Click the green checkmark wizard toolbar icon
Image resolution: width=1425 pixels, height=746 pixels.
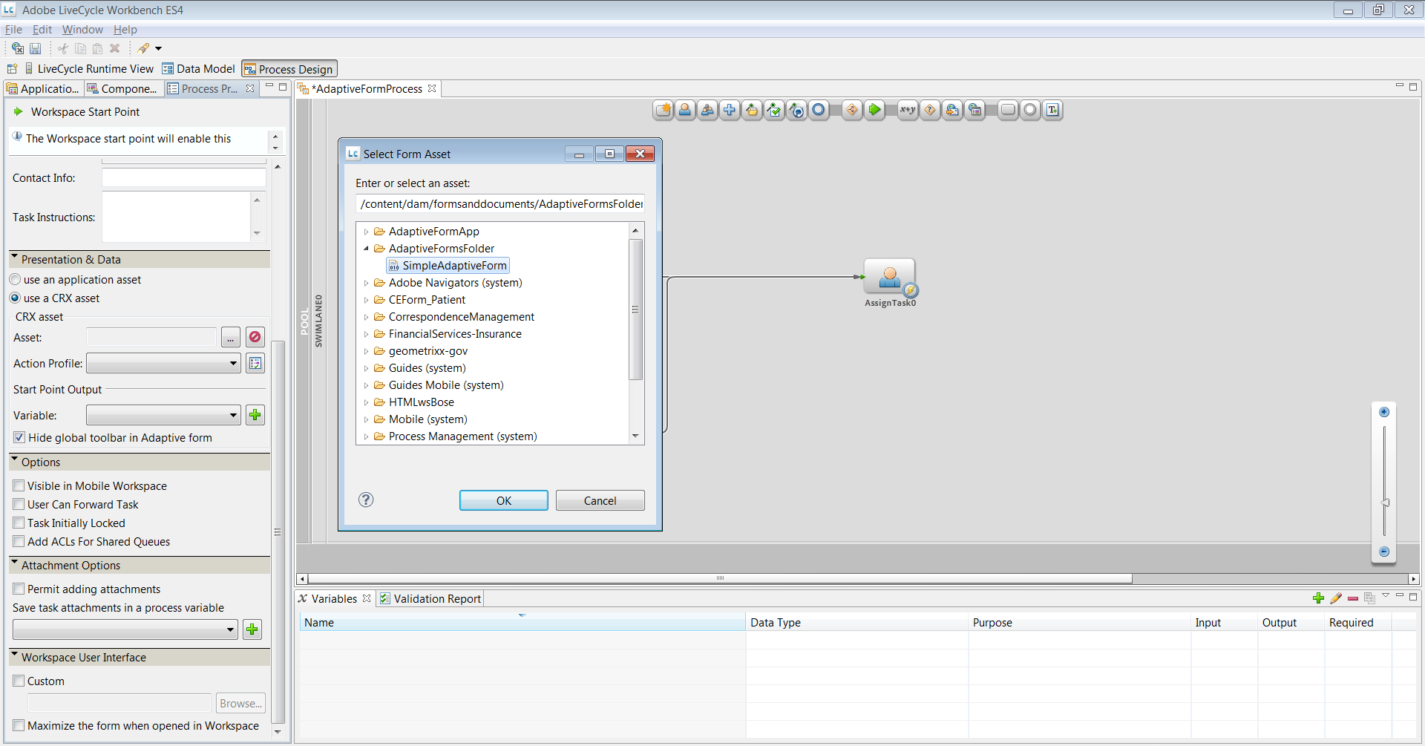(x=774, y=110)
